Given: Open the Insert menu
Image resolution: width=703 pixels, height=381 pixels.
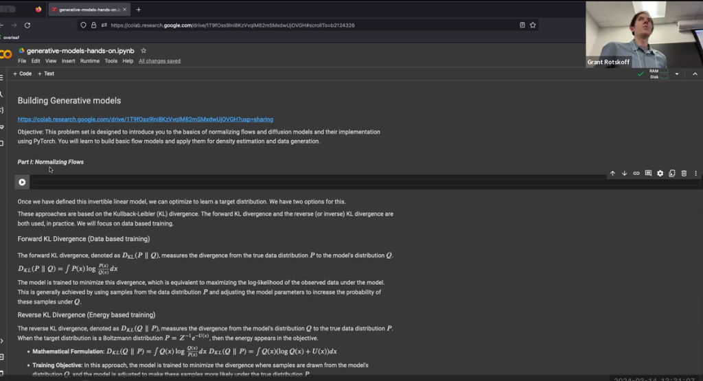Looking at the screenshot, I should tap(68, 61).
